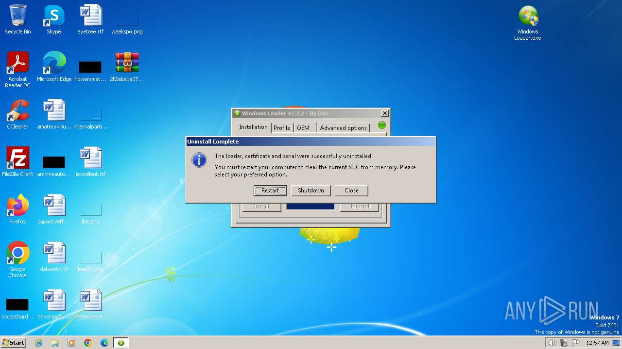Open the Advanced options tab
622x349 pixels.
click(343, 128)
